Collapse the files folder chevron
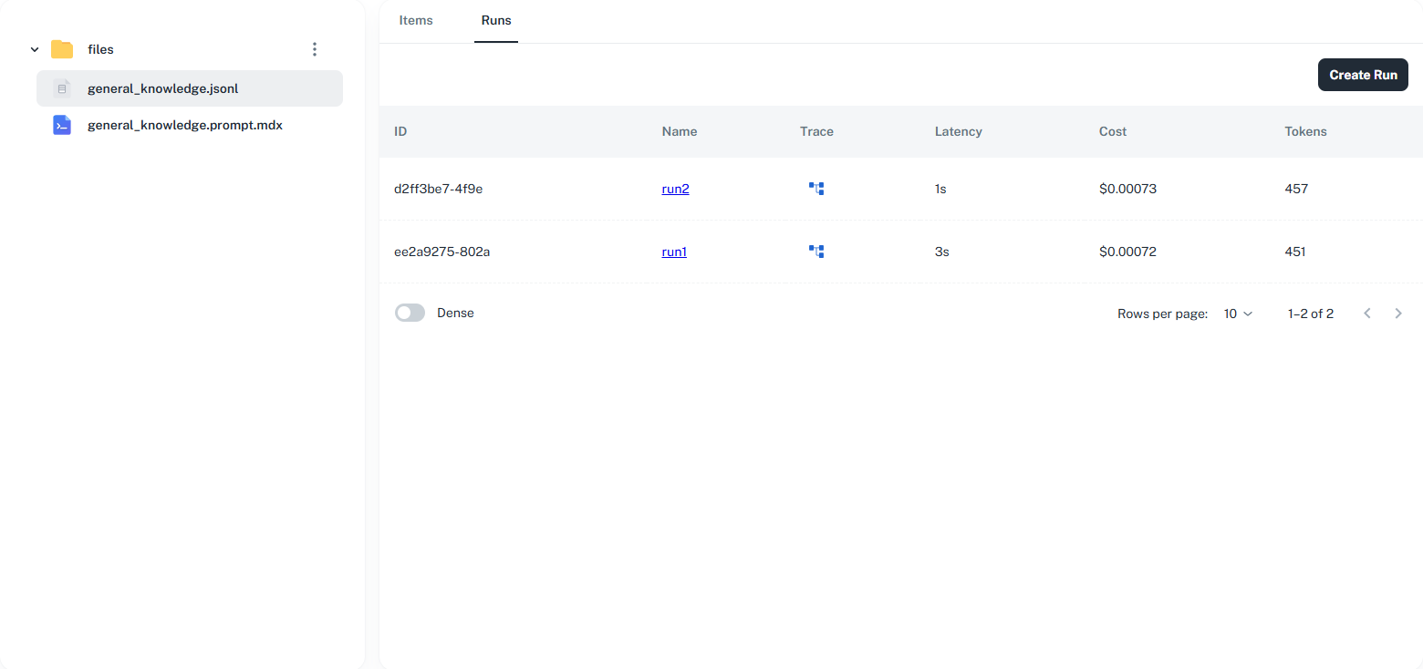The image size is (1423, 669). tap(35, 49)
